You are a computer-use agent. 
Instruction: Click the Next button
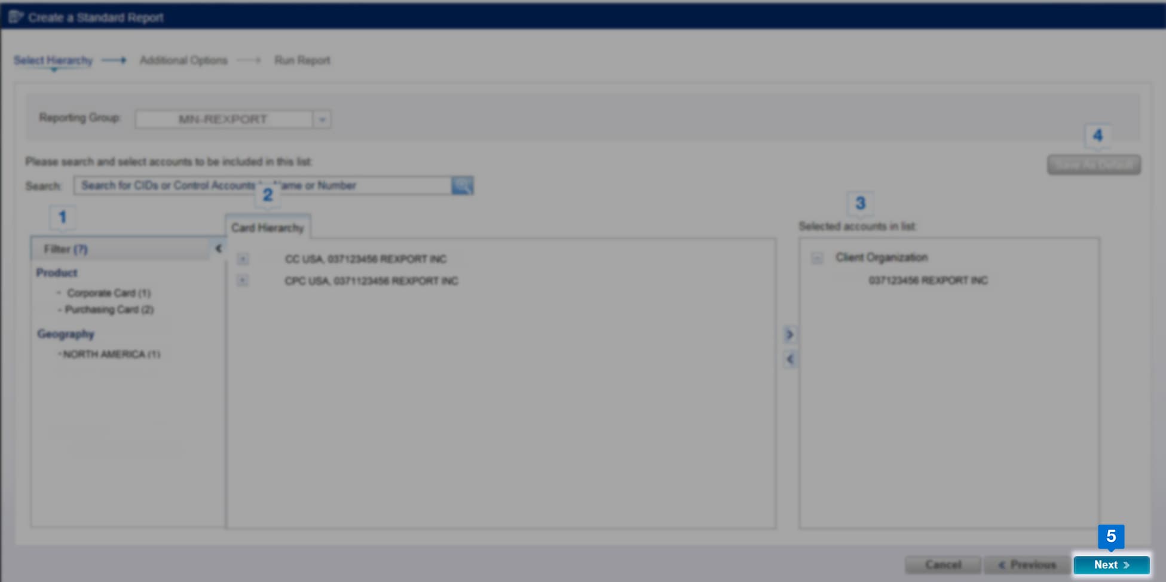click(1111, 565)
